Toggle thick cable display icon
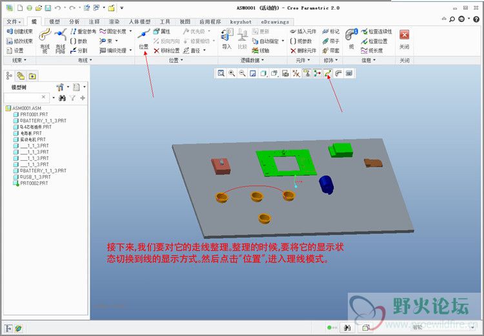The height and width of the screenshot is (336, 484). click(x=338, y=73)
